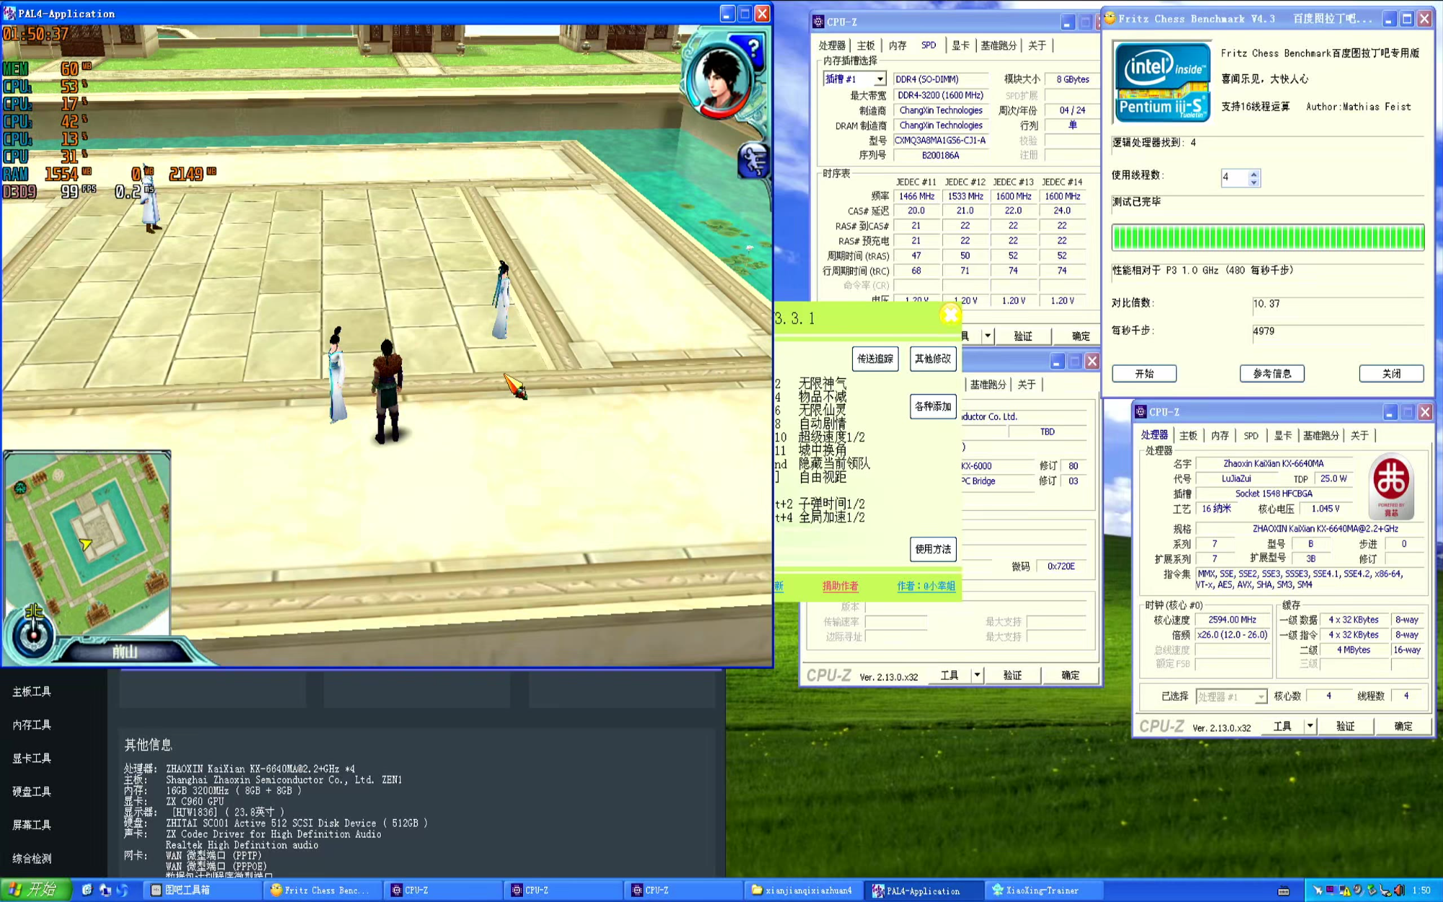The image size is (1443, 902).
Task: Select PAL4-Application on the taskbar
Action: 924,890
